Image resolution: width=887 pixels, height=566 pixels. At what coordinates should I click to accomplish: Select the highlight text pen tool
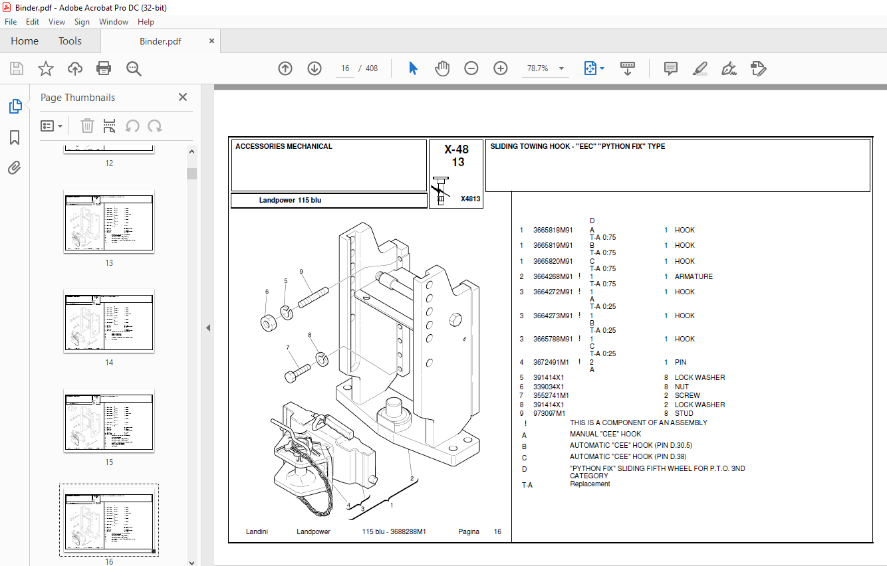click(x=699, y=68)
